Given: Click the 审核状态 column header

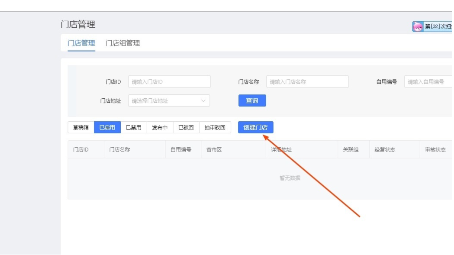Looking at the screenshot, I should click(x=435, y=150).
